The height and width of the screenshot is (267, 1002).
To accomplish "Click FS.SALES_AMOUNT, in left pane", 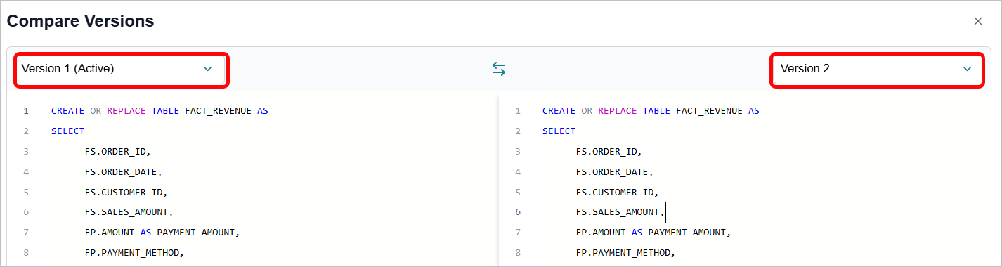I will click(129, 212).
